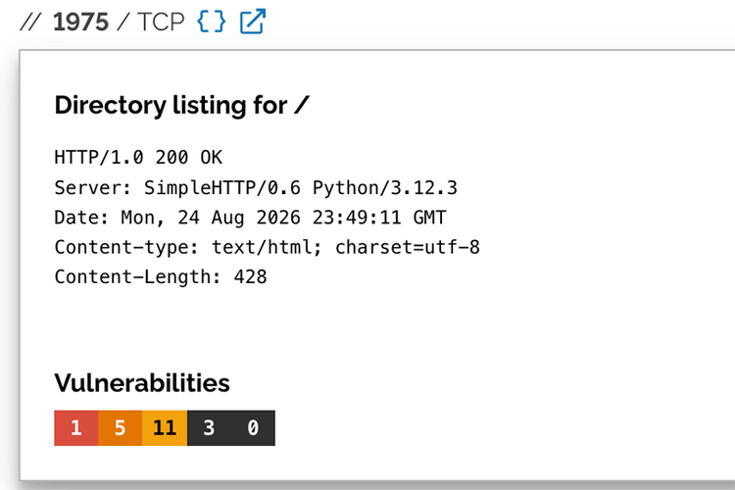The height and width of the screenshot is (490, 735).
Task: Click the TCP protocol label
Action: 161,22
